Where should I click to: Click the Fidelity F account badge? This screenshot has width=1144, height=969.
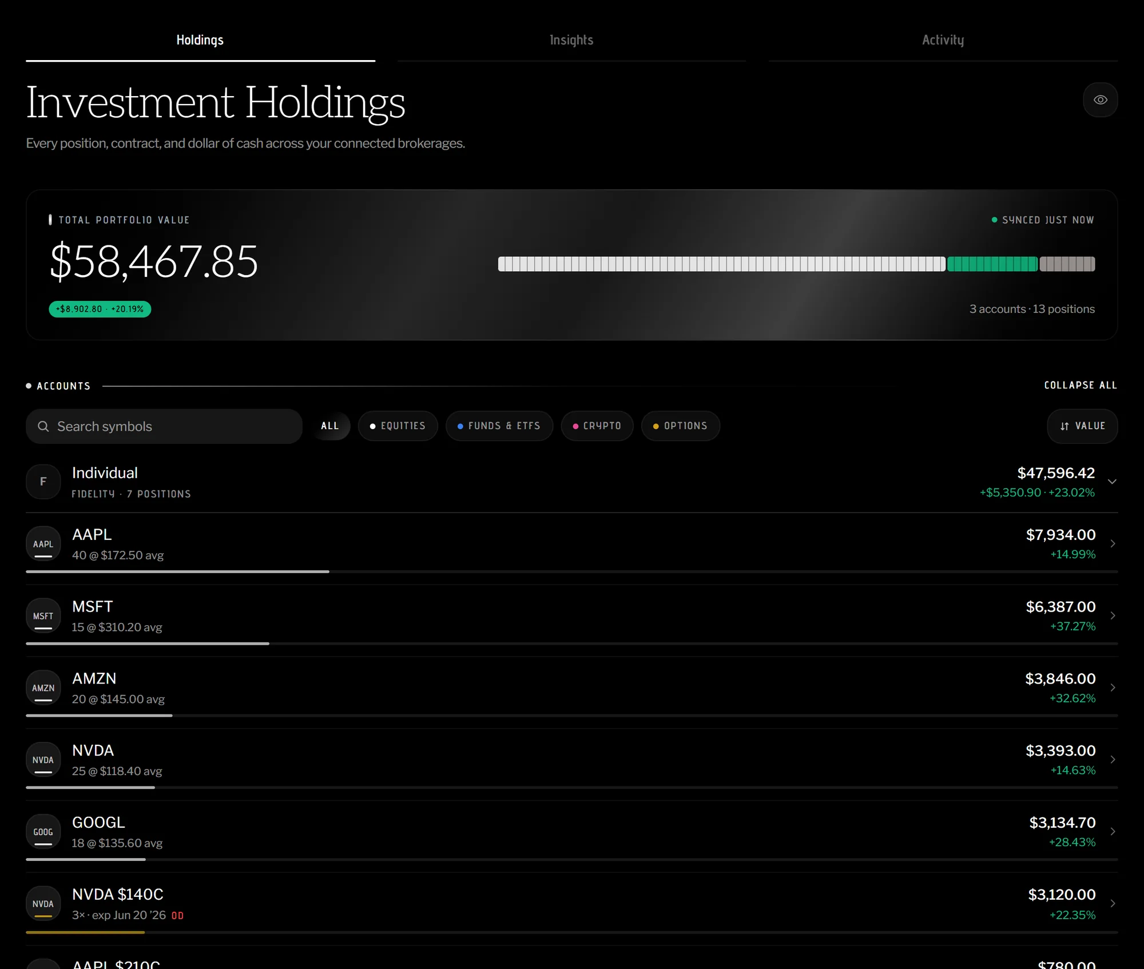[43, 482]
